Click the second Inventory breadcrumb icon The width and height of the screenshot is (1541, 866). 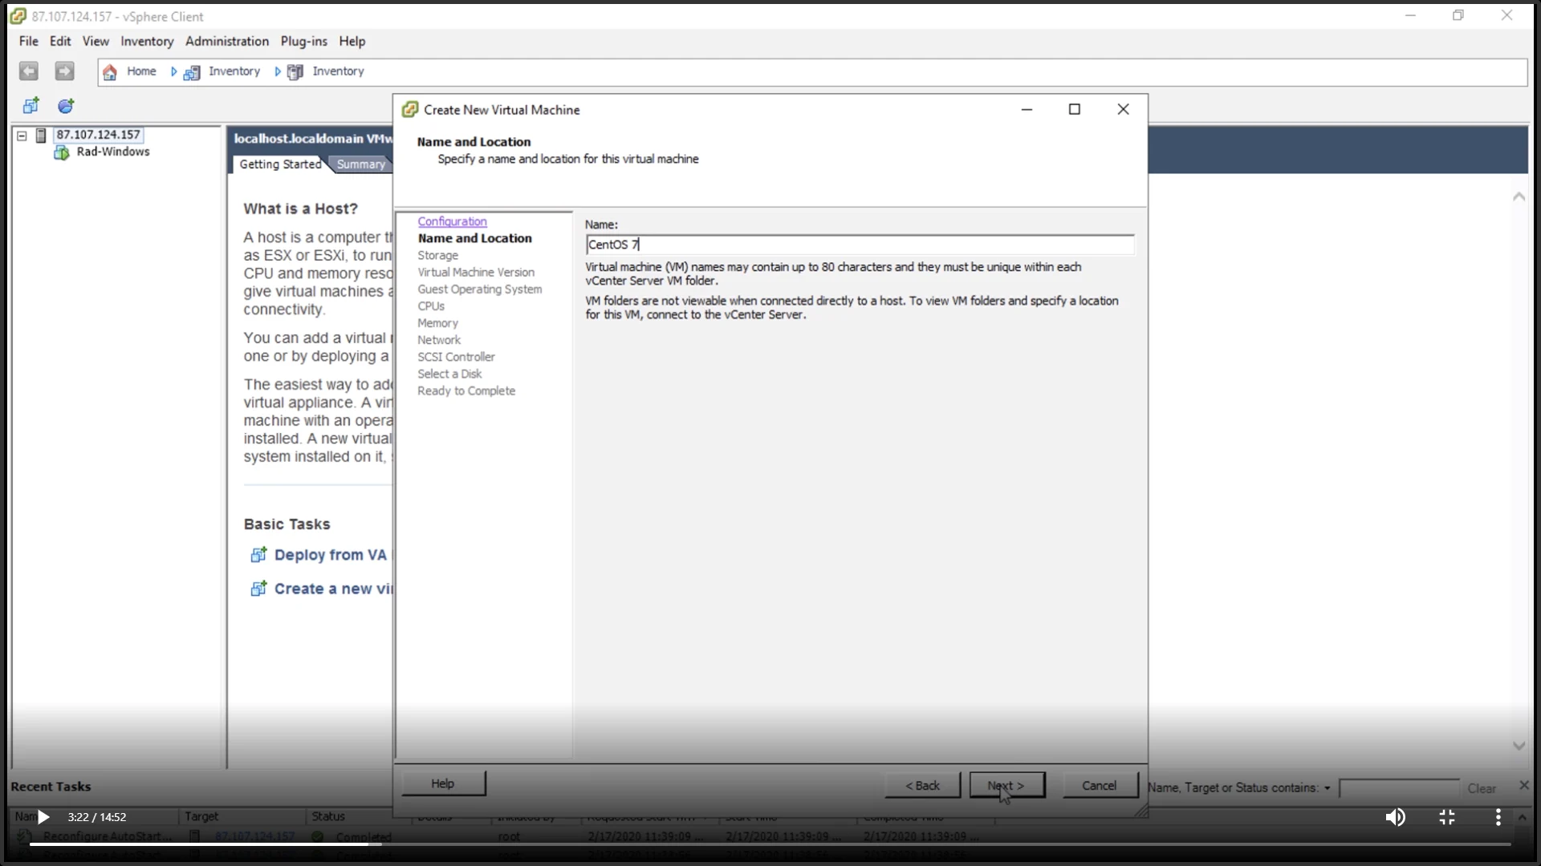point(295,72)
